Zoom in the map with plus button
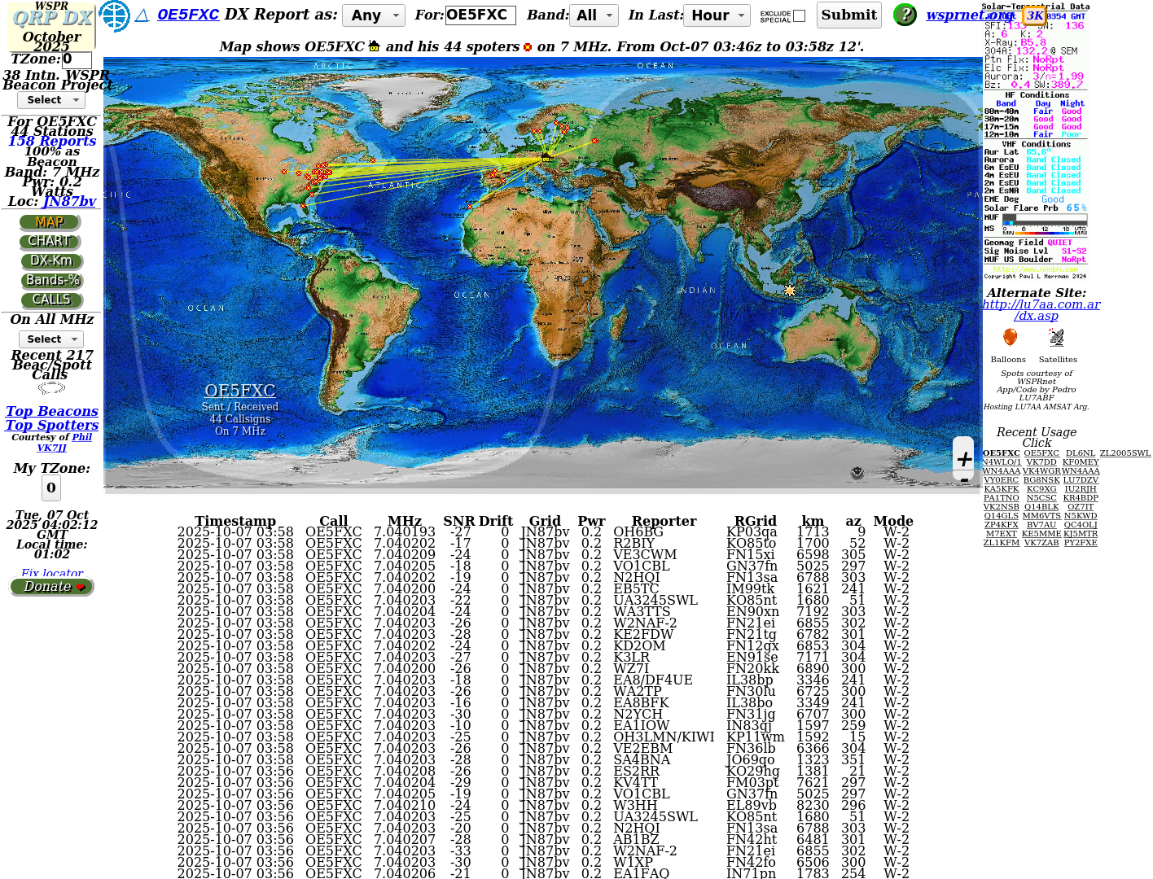Viewport: 1153px width, 879px height. tap(964, 459)
